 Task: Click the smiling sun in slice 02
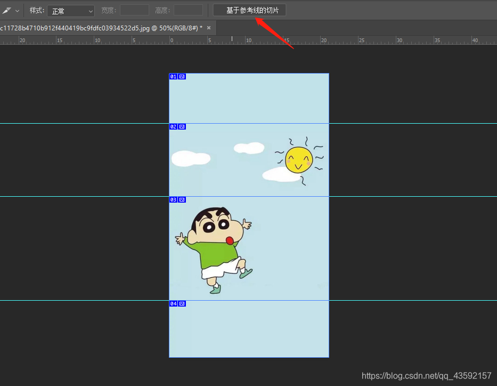click(299, 160)
